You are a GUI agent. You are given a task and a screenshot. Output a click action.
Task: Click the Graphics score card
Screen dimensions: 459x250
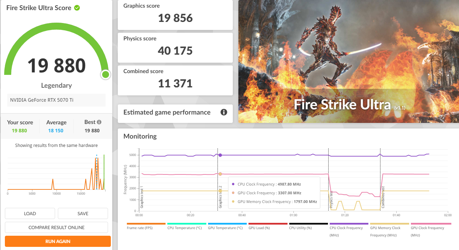(175, 15)
